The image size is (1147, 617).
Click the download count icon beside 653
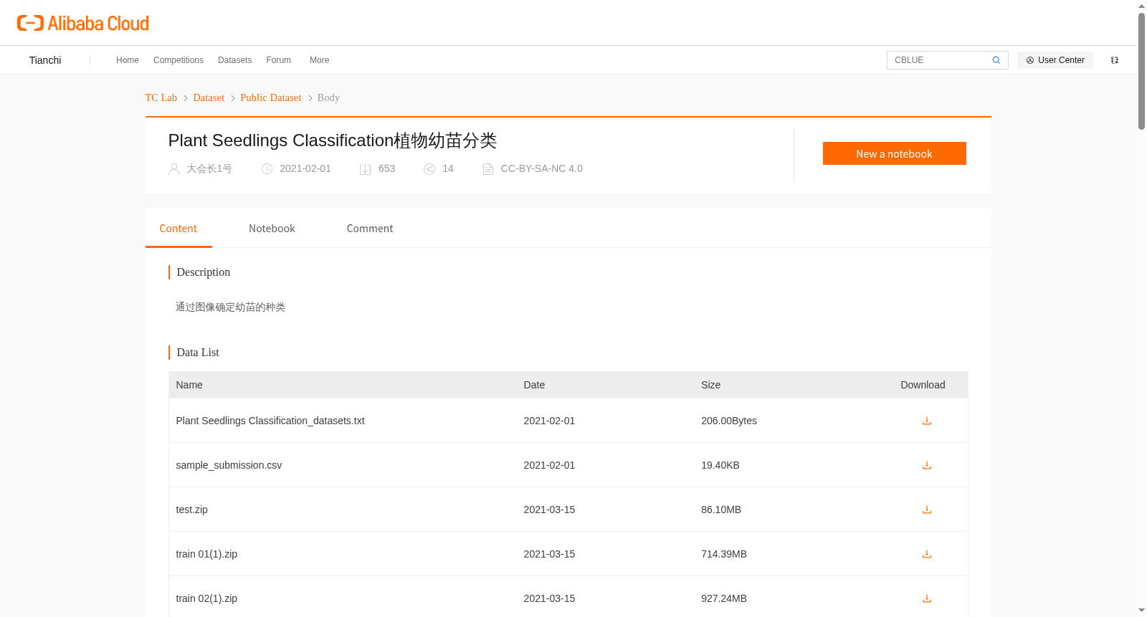[365, 169]
